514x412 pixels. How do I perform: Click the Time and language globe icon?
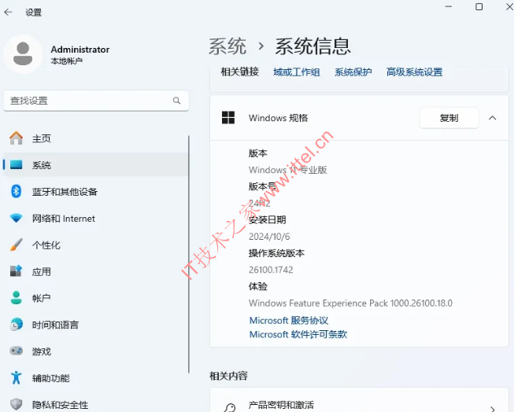coord(16,325)
